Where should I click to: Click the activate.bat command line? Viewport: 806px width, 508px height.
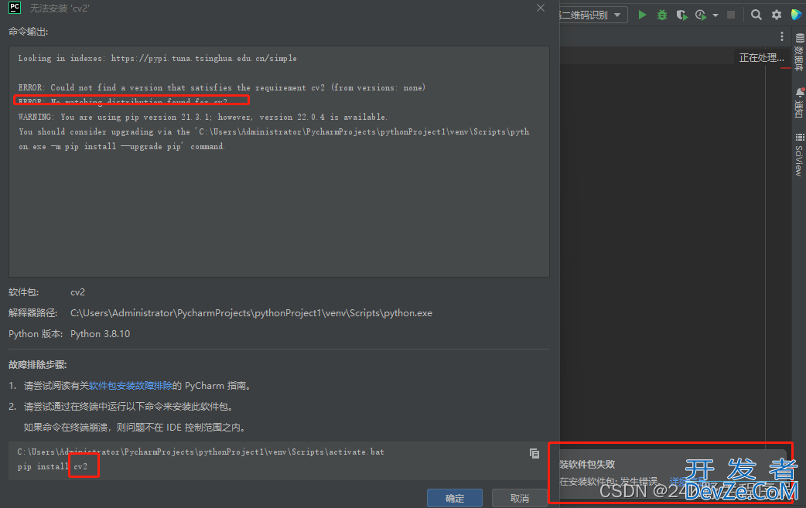point(200,452)
